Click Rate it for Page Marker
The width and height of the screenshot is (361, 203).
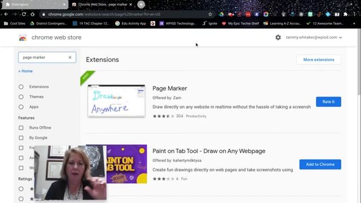(x=328, y=101)
